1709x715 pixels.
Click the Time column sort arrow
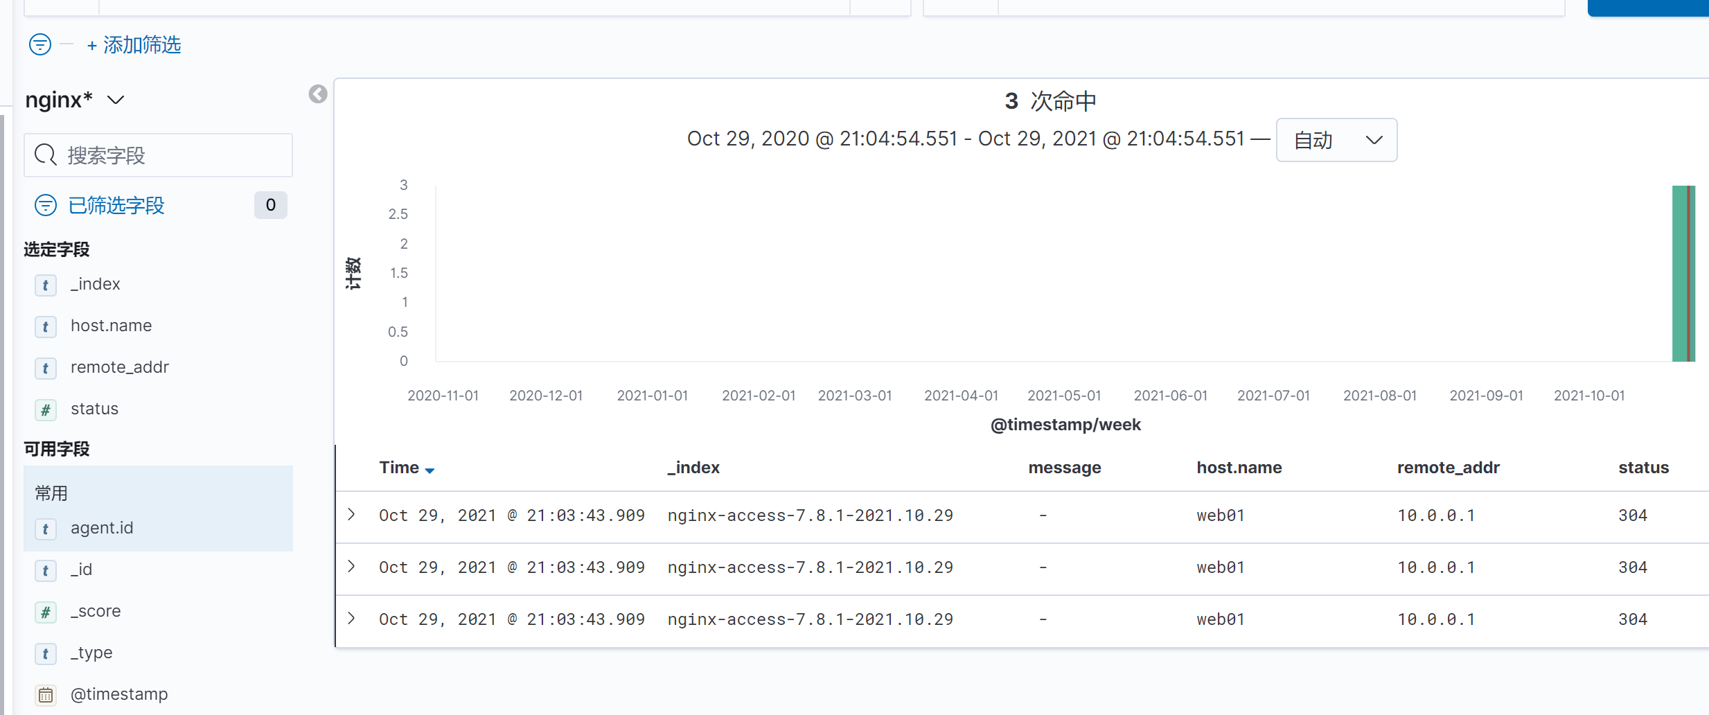430,470
